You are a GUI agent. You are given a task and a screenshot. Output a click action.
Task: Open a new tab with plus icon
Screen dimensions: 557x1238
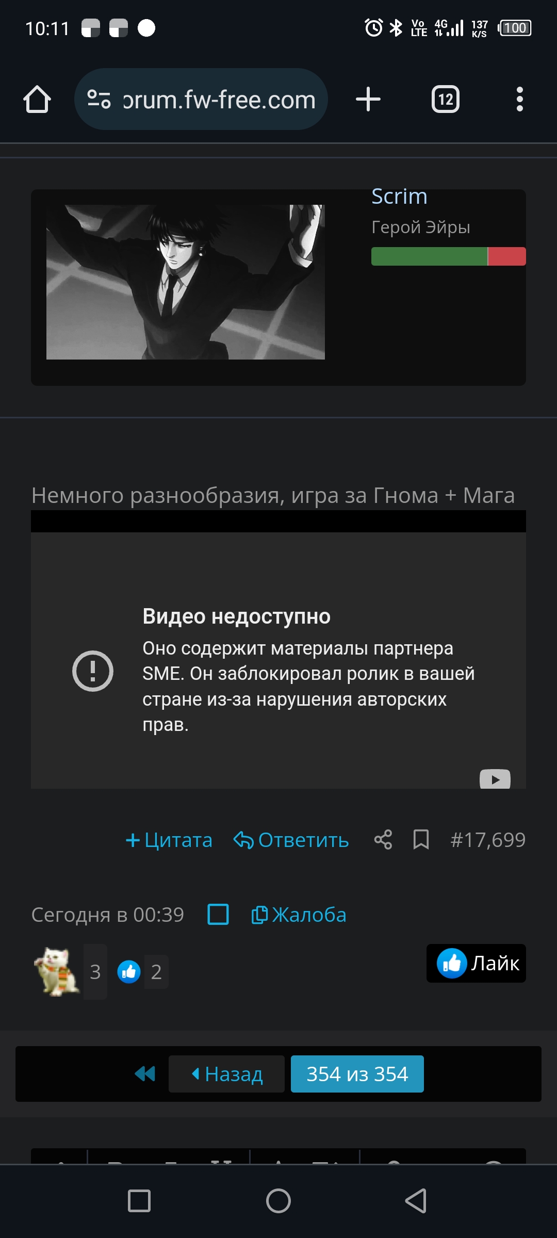click(368, 99)
